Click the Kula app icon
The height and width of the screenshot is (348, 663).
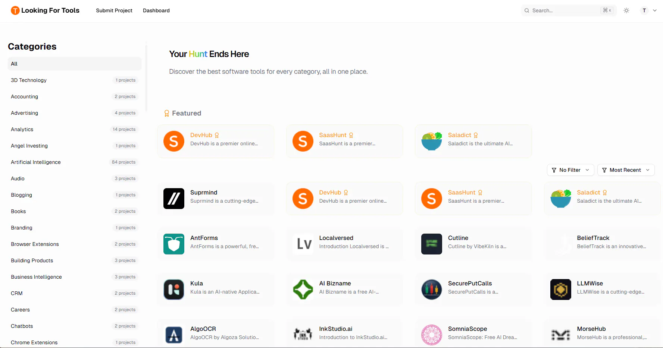click(174, 290)
